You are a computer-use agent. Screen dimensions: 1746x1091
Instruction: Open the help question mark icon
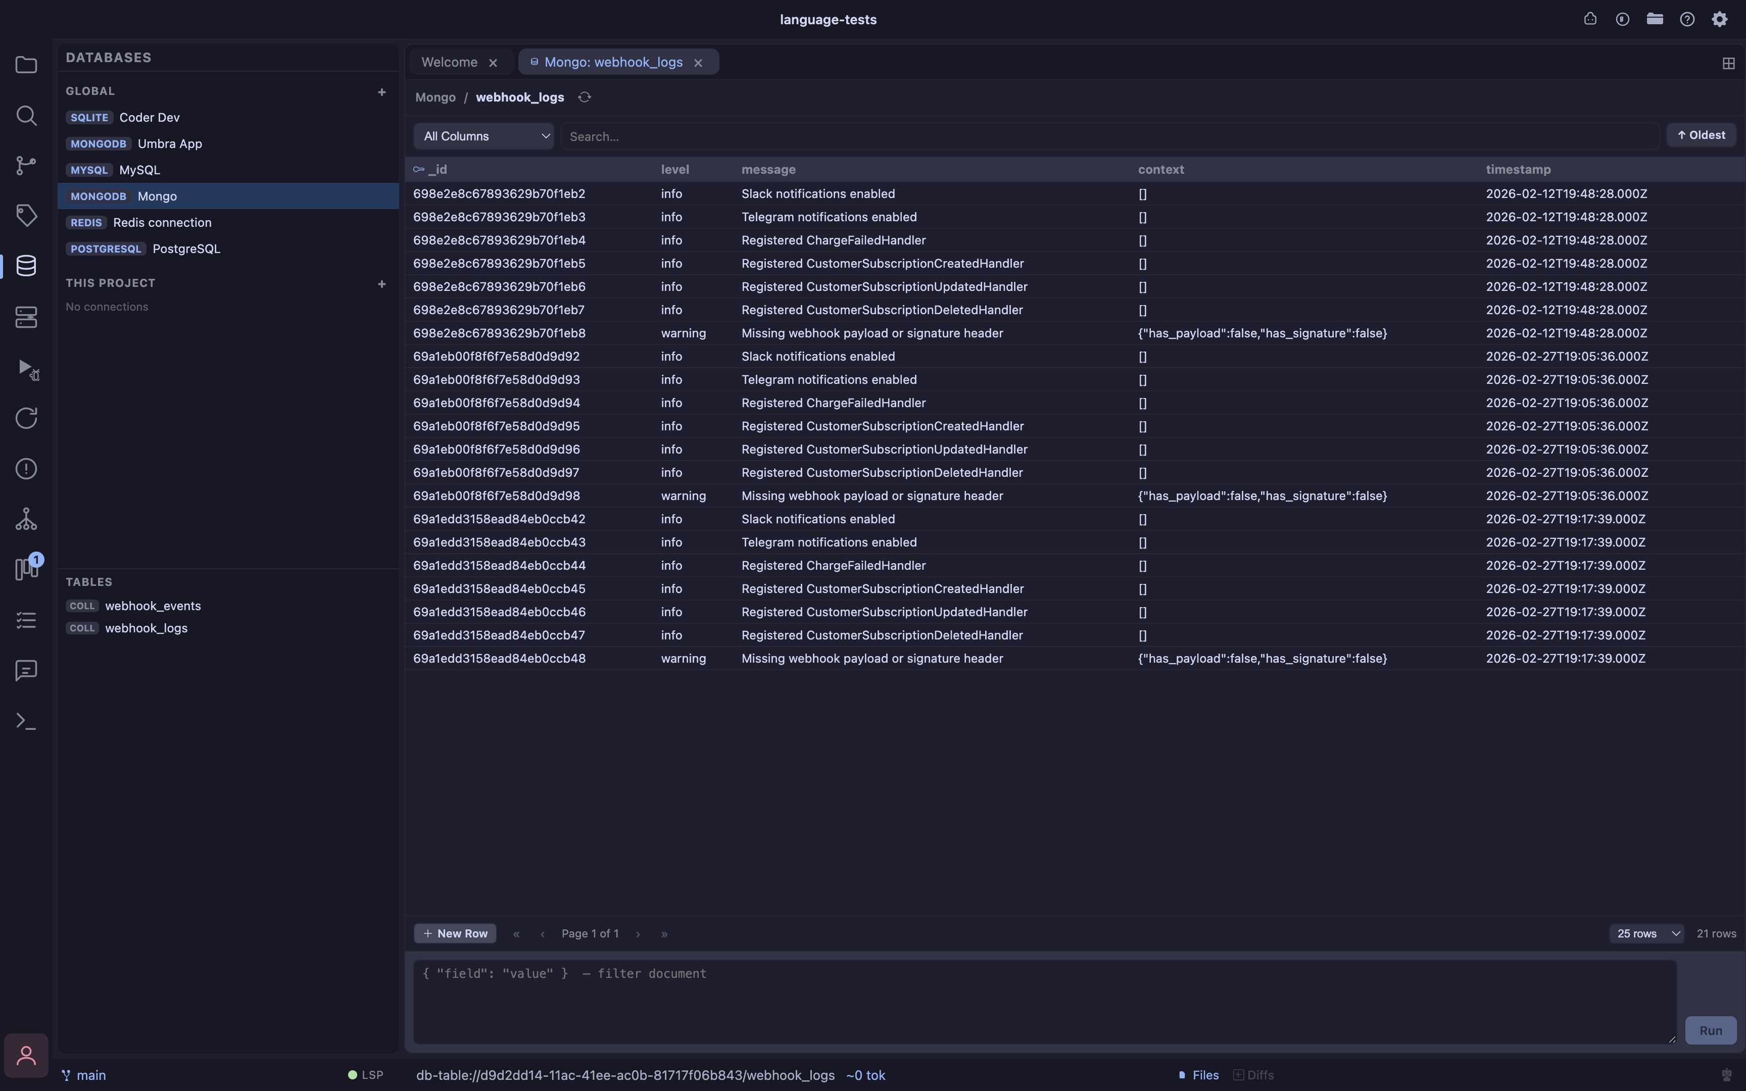tap(1687, 20)
